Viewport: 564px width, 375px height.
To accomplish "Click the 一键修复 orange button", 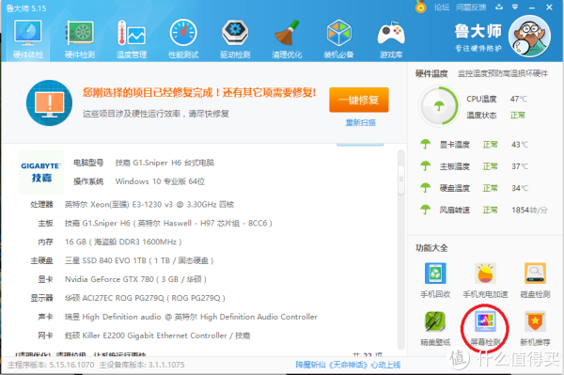I will click(x=359, y=100).
